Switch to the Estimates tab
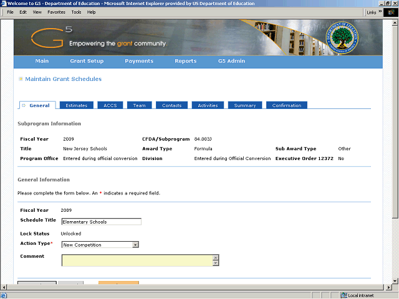Image resolution: width=399 pixels, height=299 pixels. coord(77,105)
